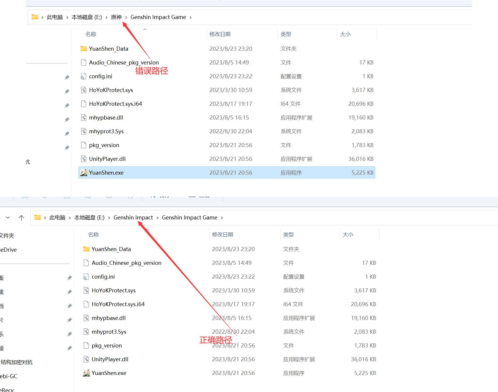Image resolution: width=498 pixels, height=392 pixels.
Task: Click the YuanShen_Data folder icon in the 原神 window
Action: click(x=84, y=49)
